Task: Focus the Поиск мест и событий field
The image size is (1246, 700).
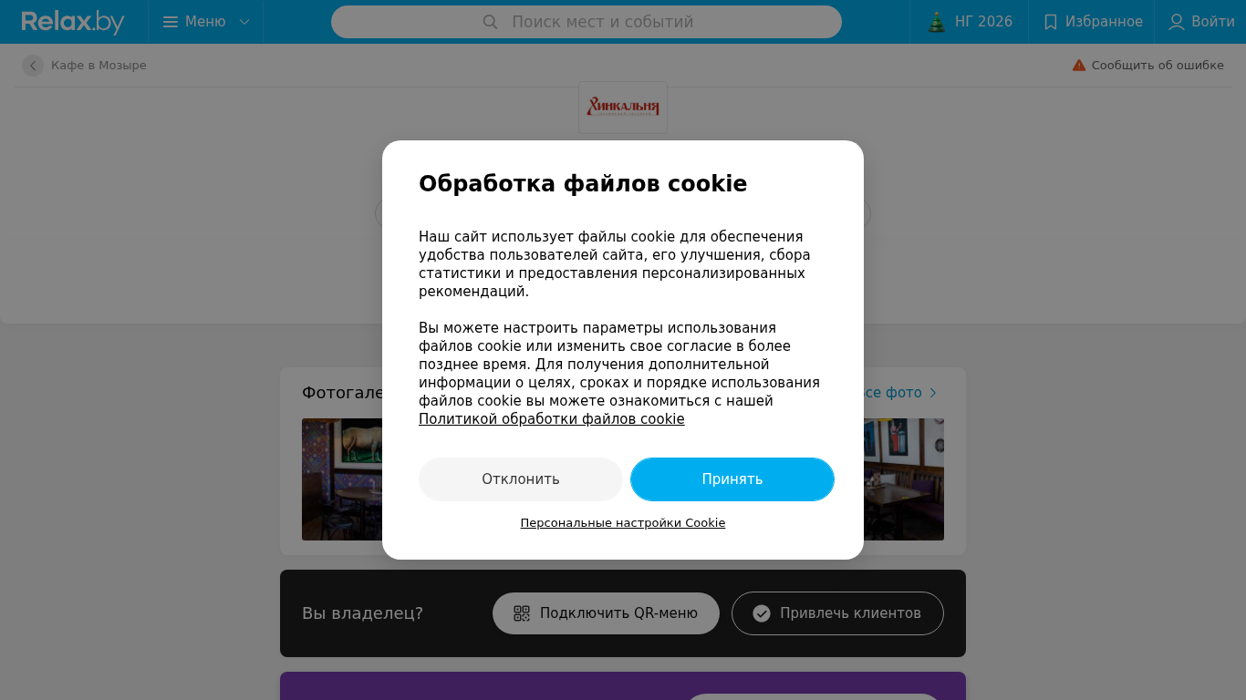Action: coord(587,22)
